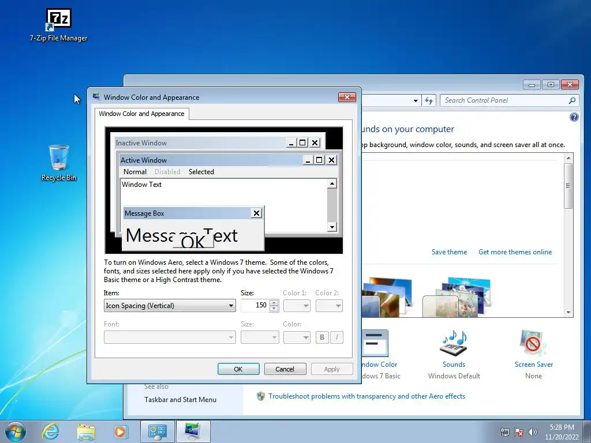Open the volume speaker tray icon
This screenshot has height=443, width=591.
[x=533, y=433]
